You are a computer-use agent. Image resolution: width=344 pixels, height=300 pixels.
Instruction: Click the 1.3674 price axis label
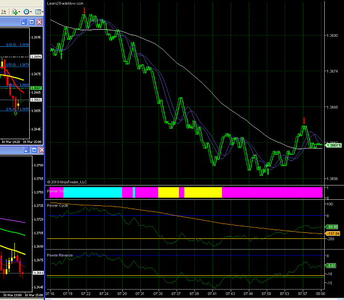click(x=332, y=72)
